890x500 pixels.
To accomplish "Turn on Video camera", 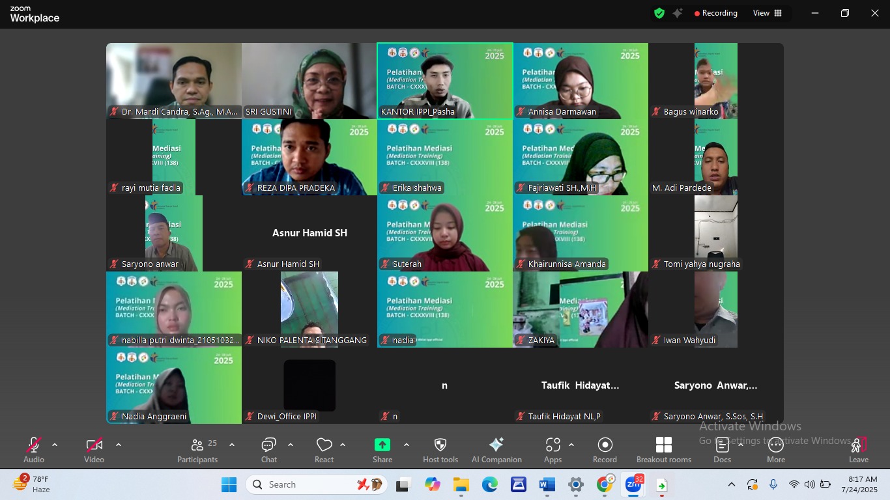I will point(94,450).
